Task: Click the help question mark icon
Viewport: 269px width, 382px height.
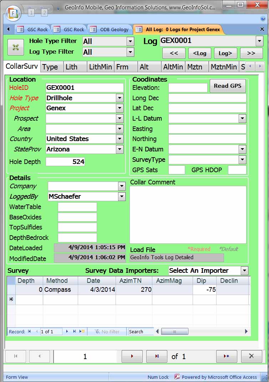Action: tap(263, 19)
